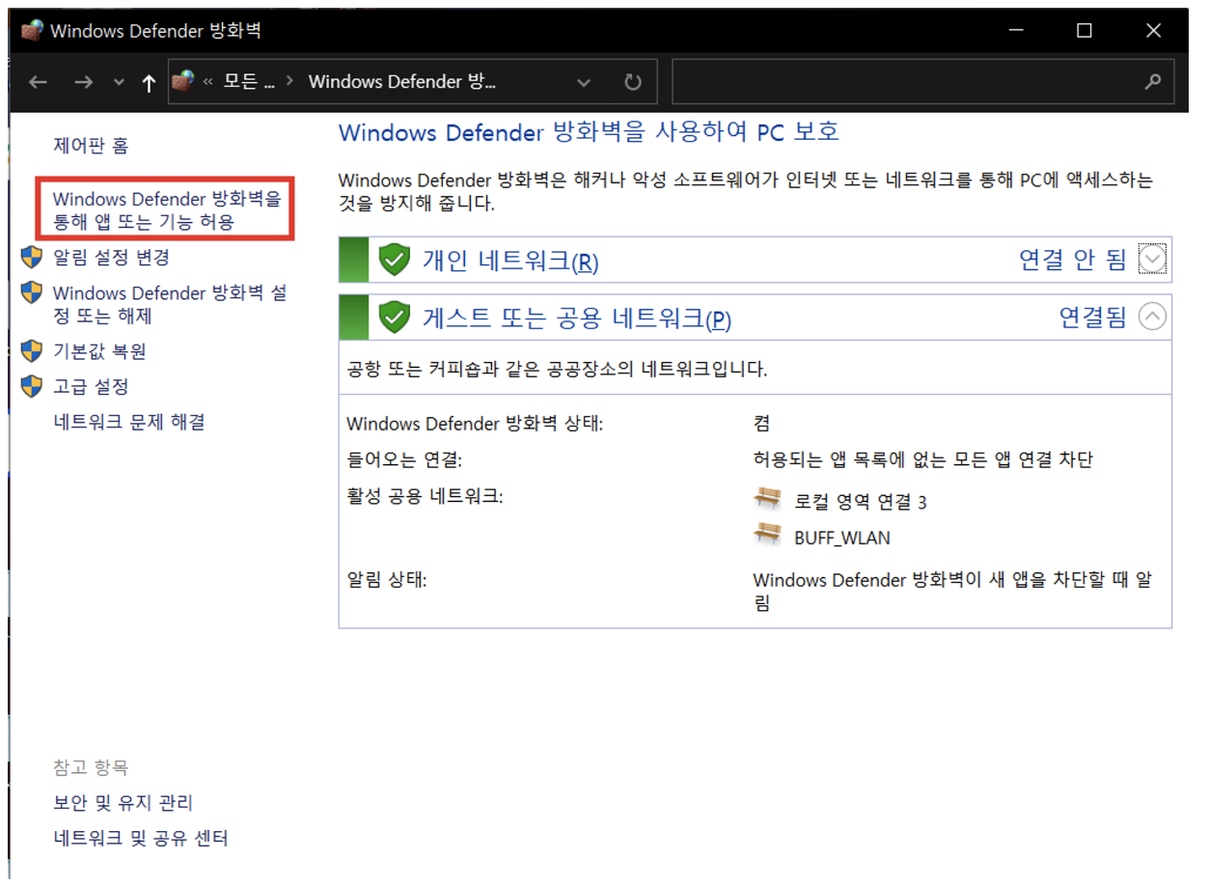This screenshot has width=1208, height=886.
Task: Click the 연결 안 됨 status text
Action: click(x=1073, y=260)
